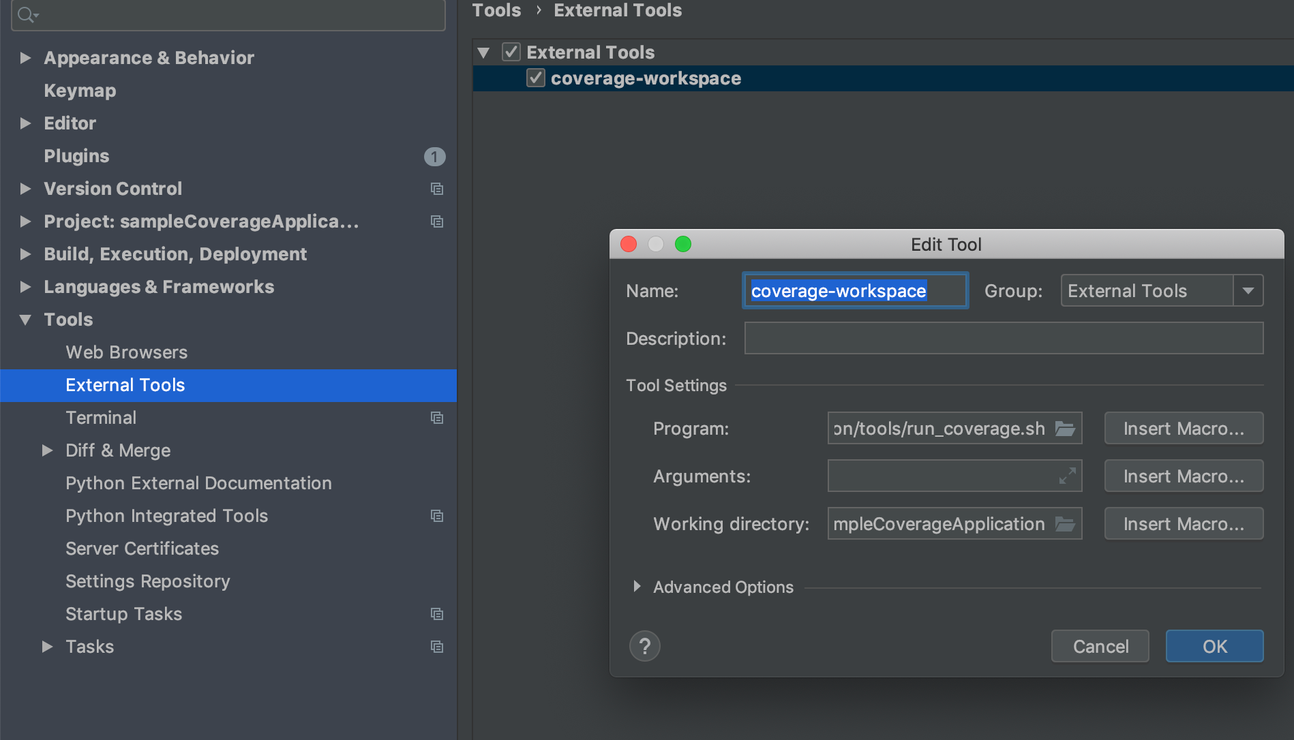The height and width of the screenshot is (740, 1294).
Task: Select Web Browsers in the settings sidebar
Action: tap(125, 352)
